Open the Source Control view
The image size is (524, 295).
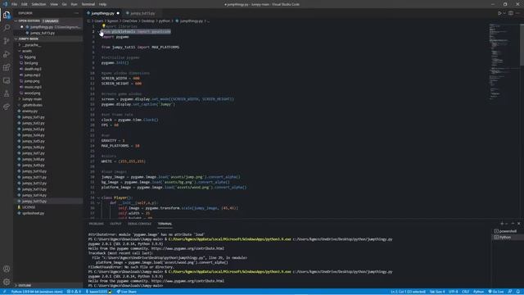tap(7, 41)
